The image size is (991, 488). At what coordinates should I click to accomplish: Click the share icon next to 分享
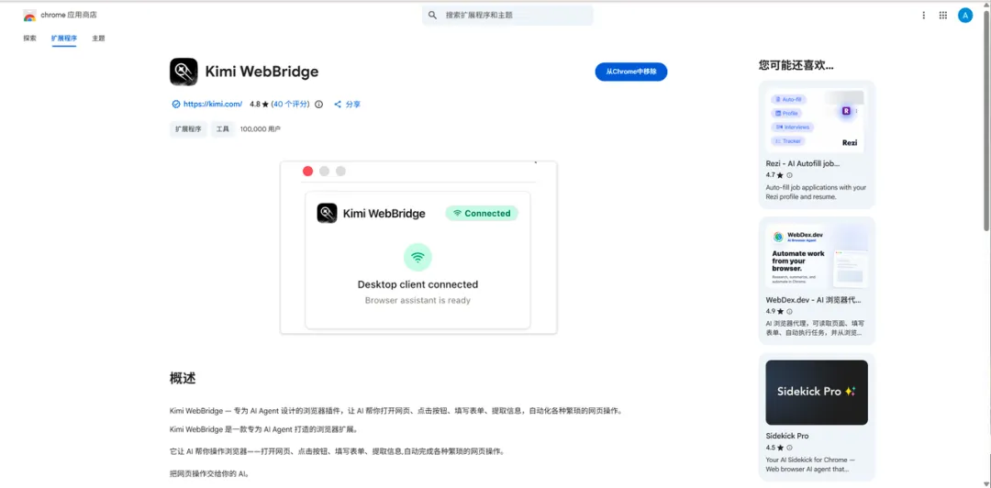[x=338, y=105]
